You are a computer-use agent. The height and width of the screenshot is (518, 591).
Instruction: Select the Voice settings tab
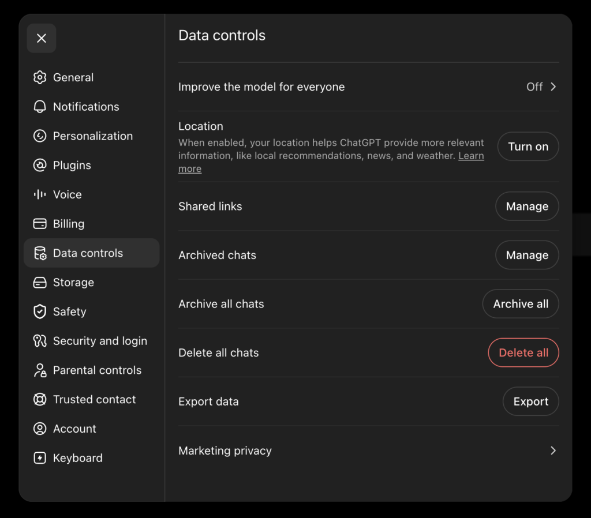tap(92, 194)
